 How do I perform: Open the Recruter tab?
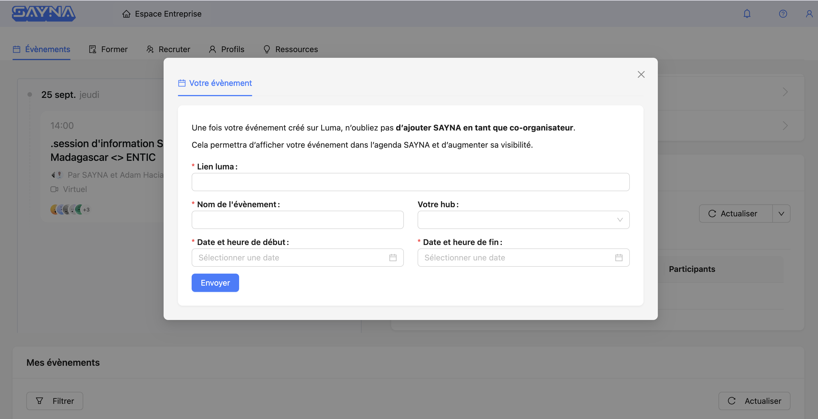coord(168,49)
